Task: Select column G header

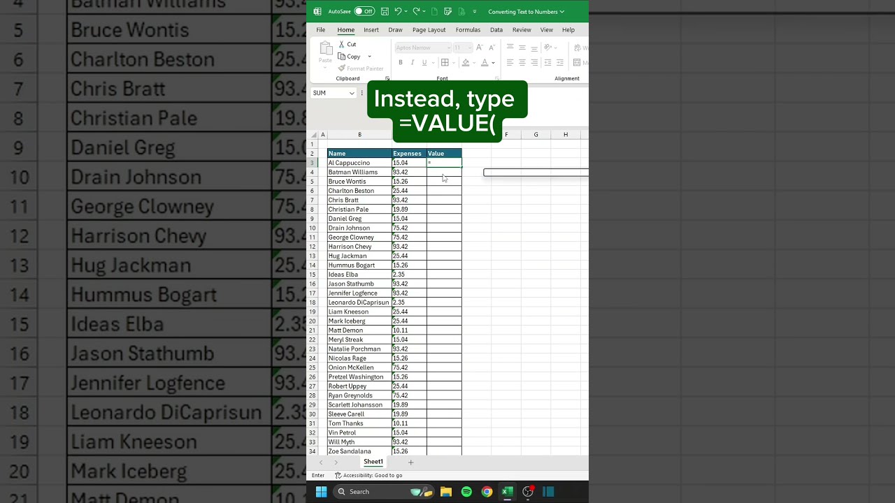Action: point(536,135)
